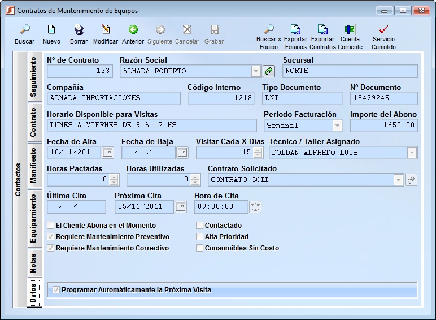
Task: Click Exportar Equipos icon
Action: tap(295, 30)
